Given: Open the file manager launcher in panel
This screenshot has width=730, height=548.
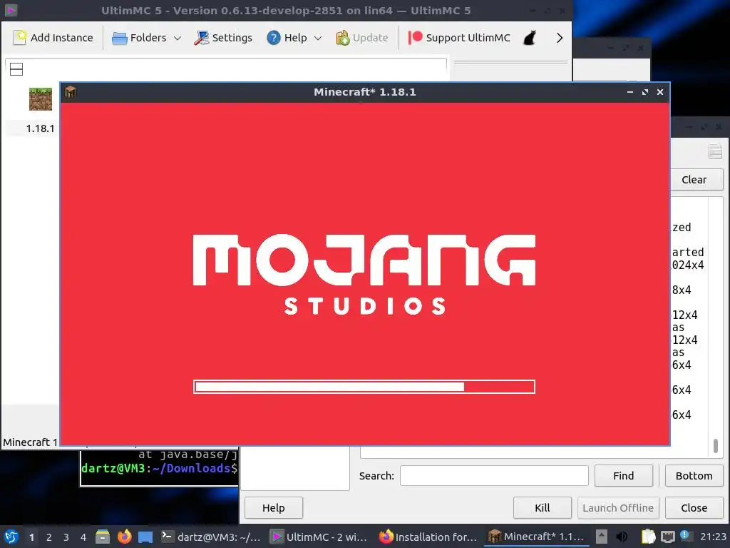Looking at the screenshot, I should click(103, 537).
